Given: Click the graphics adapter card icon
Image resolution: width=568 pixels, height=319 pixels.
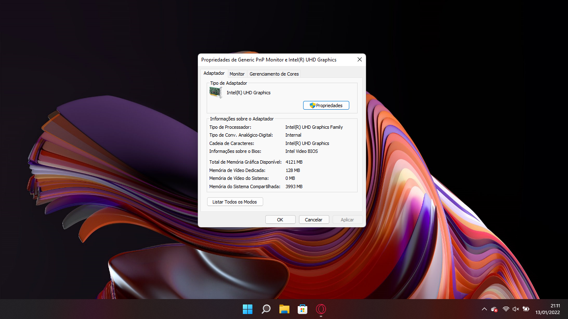Looking at the screenshot, I should pos(216,93).
